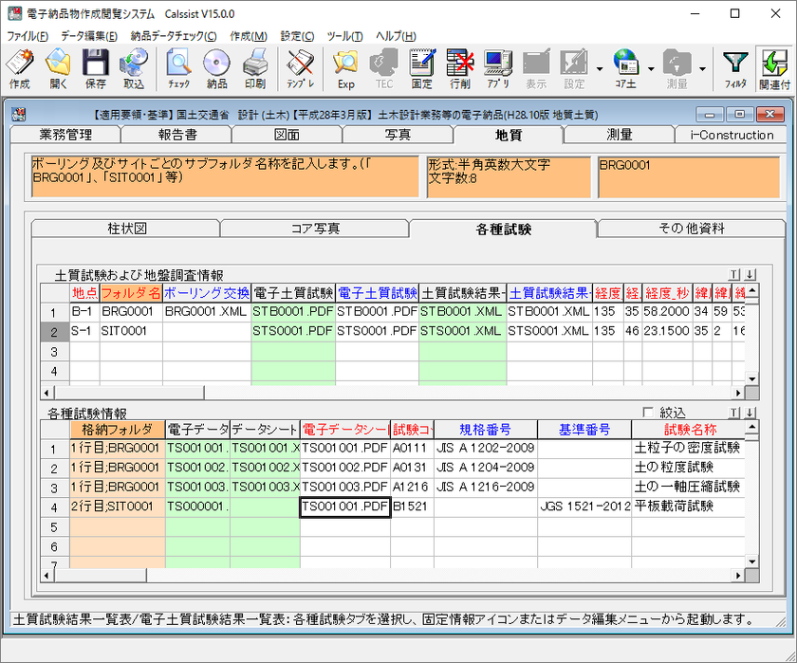This screenshot has width=797, height=663.
Task: Open the 測量 toolbar dropdown arrow
Action: point(702,68)
